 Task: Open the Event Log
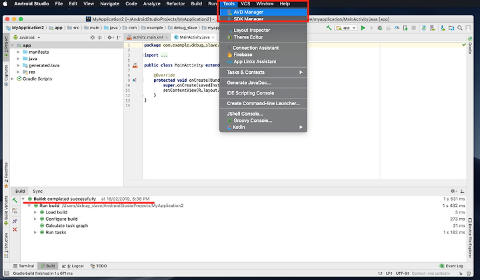pos(451,266)
